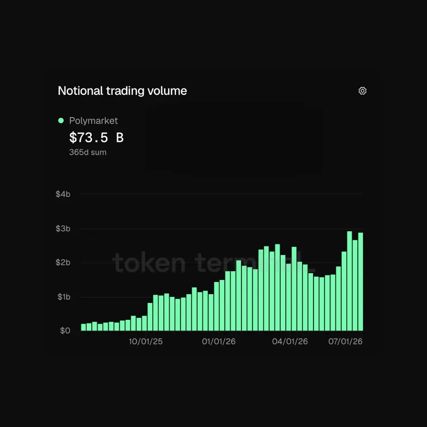Click the 01/01/26 axis date label
The image size is (427, 427).
[219, 342]
